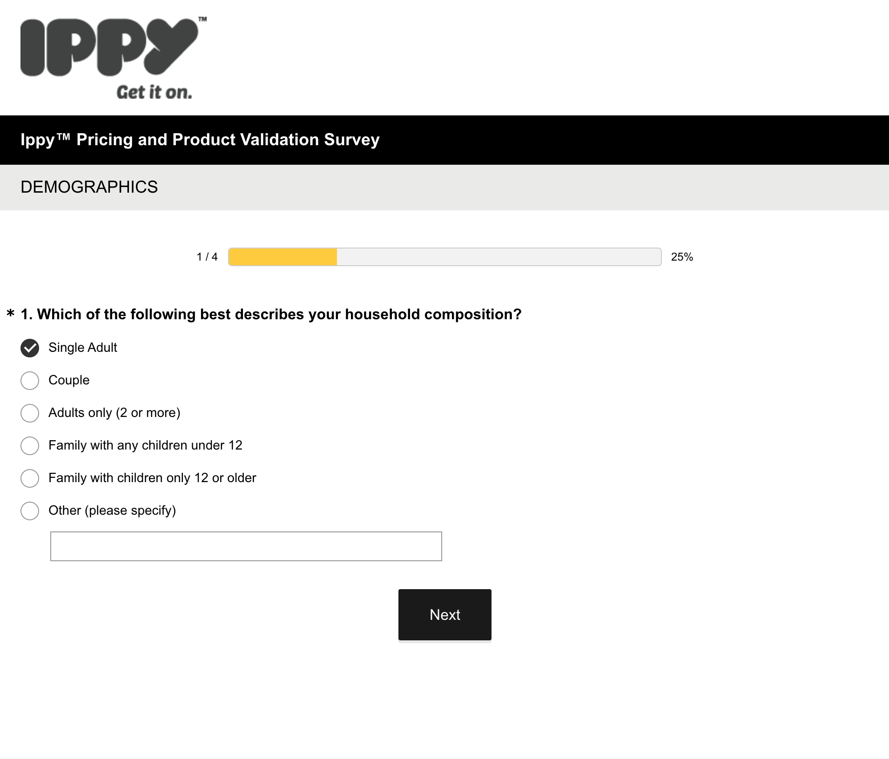Choose the Couple radio option
This screenshot has width=889, height=759.
pos(30,381)
